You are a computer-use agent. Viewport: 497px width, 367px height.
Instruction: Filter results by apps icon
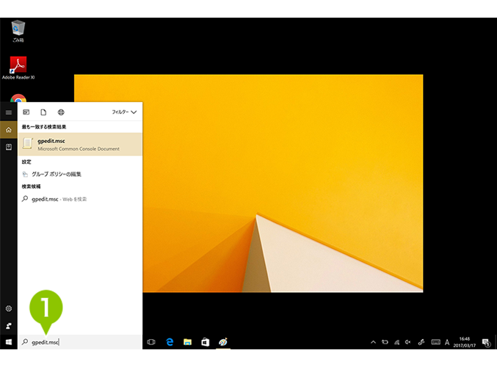tap(26, 112)
